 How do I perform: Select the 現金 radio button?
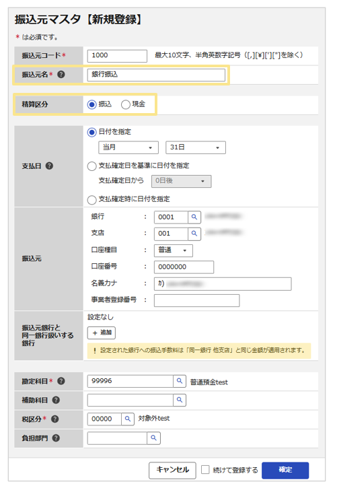click(x=126, y=104)
